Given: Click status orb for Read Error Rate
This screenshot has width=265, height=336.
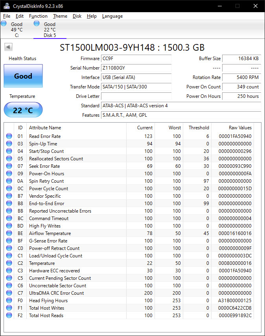Looking at the screenshot, I should click(9, 136).
